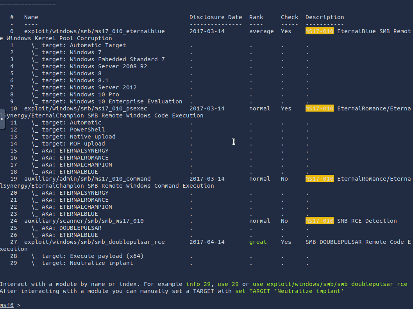The height and width of the screenshot is (309, 413).
Task: Click the auxiliary/admin/smb/ms17_010_command module name
Action: click(x=87, y=179)
